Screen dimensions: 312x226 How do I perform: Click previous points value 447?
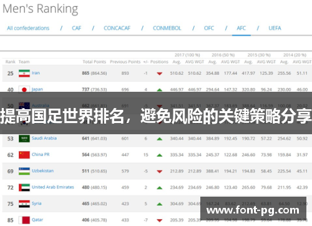[125, 155]
